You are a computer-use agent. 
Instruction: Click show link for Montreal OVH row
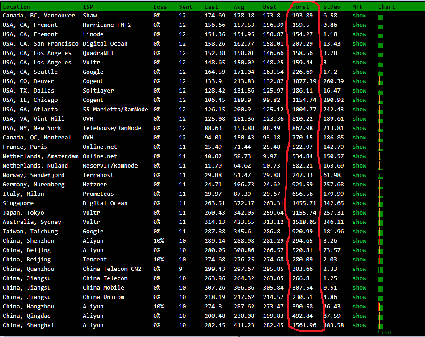(x=359, y=138)
